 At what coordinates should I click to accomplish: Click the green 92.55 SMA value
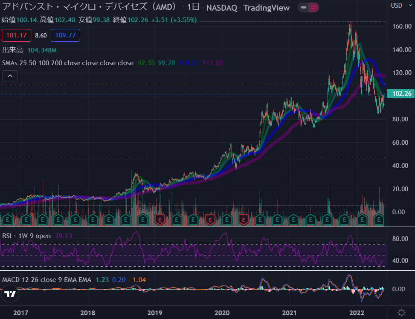(x=146, y=63)
